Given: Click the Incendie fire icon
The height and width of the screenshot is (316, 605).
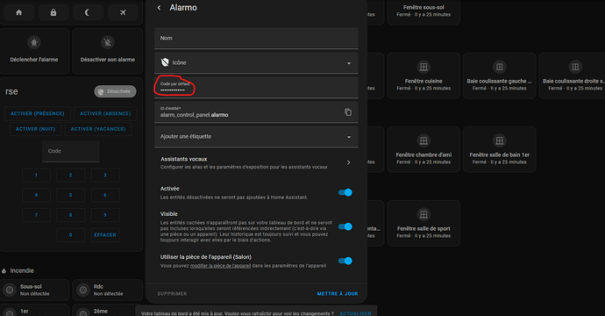Looking at the screenshot, I should (x=4, y=271).
